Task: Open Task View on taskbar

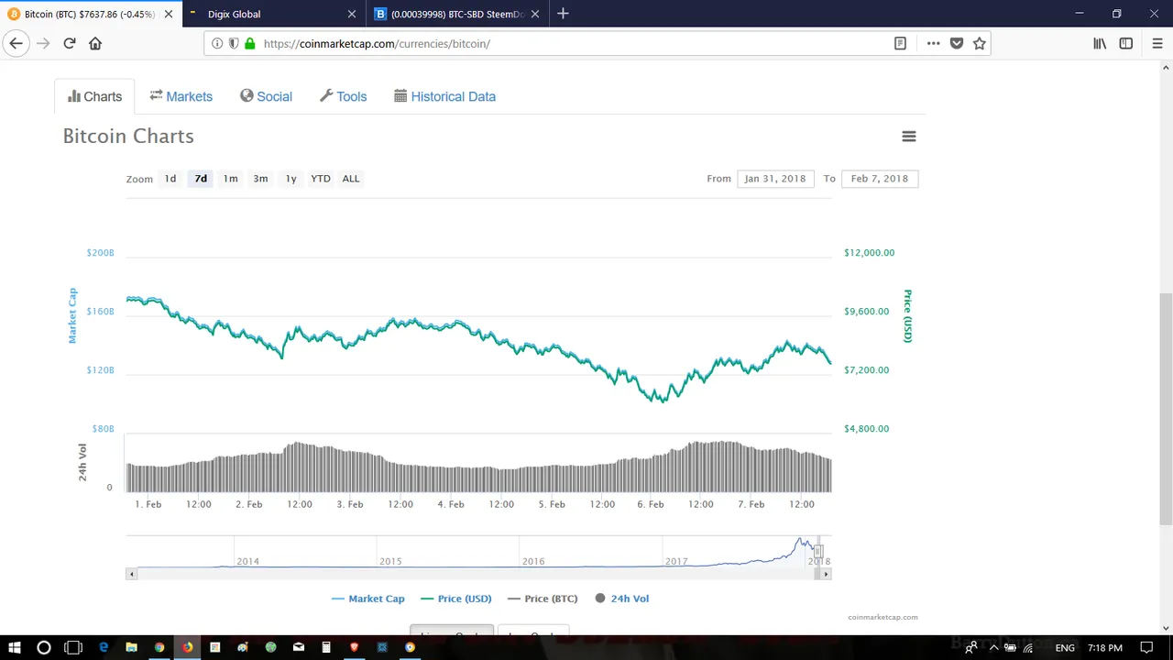Action: click(73, 647)
